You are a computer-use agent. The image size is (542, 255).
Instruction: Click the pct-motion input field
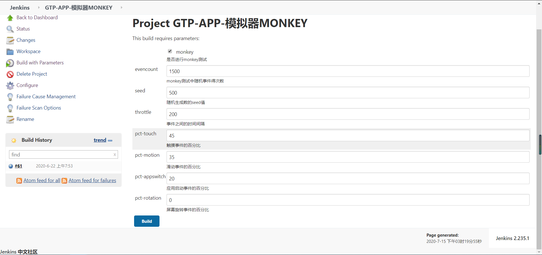coord(348,157)
